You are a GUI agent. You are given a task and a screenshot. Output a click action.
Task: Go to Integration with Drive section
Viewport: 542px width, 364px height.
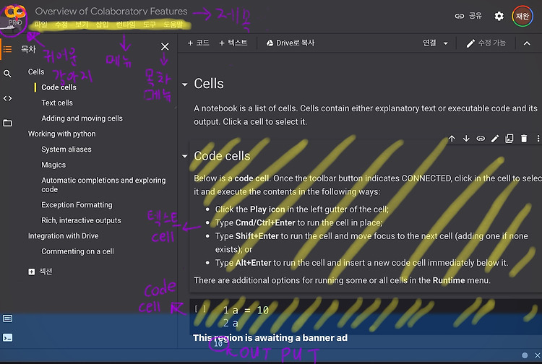pos(64,236)
